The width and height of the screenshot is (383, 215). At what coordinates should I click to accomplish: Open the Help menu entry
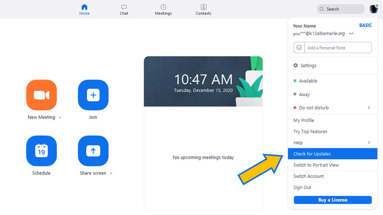tap(332, 142)
